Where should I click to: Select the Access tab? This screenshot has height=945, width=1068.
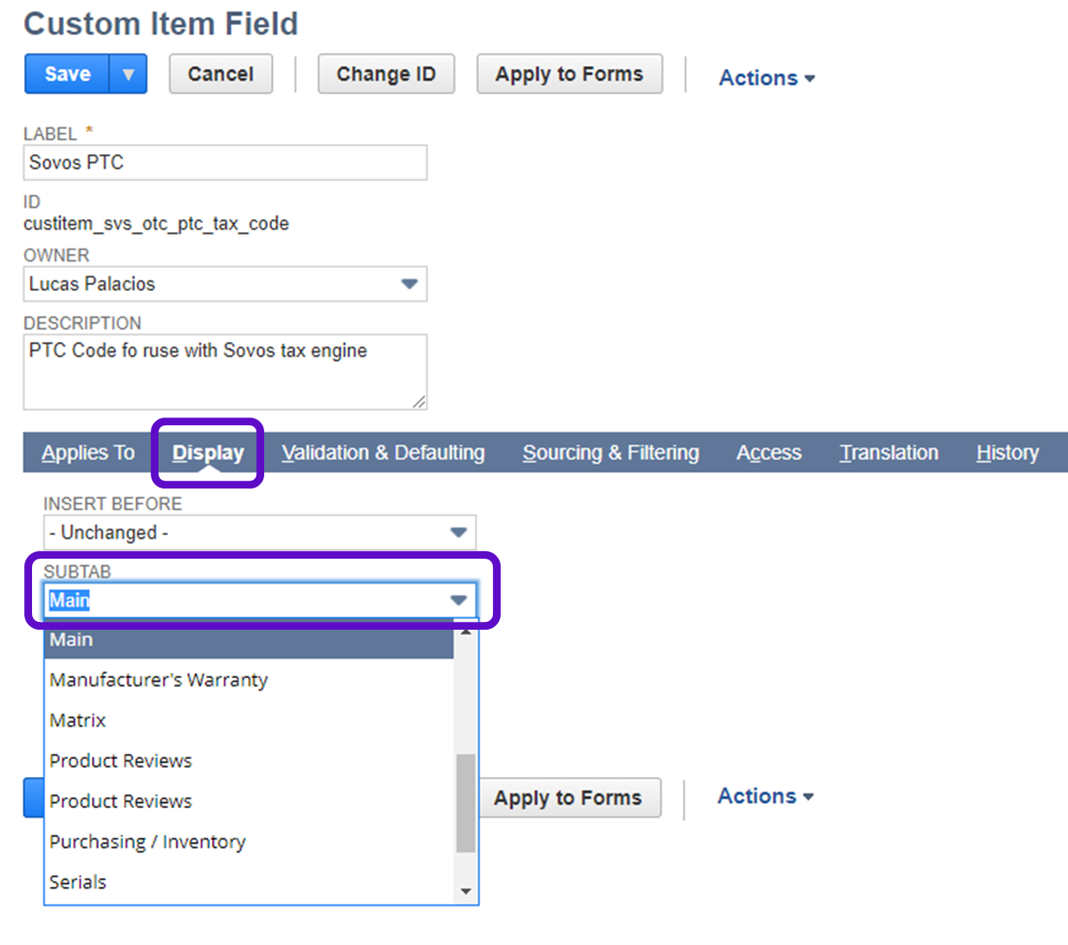768,453
